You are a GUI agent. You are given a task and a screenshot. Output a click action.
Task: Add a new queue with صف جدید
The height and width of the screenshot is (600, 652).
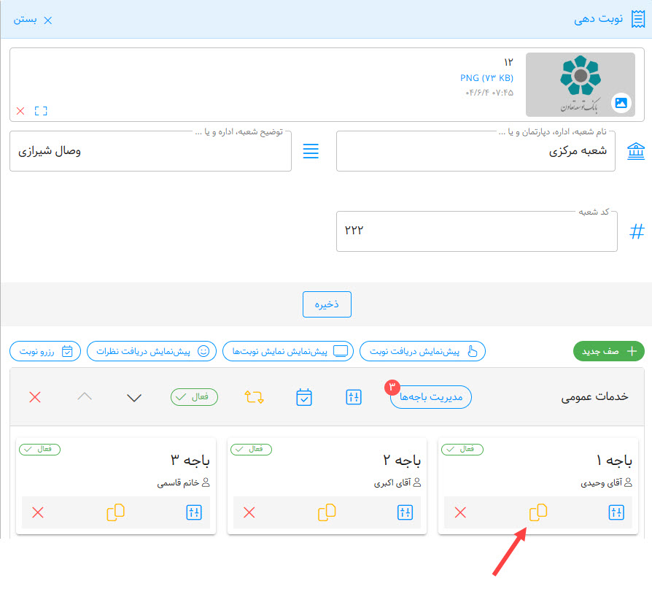[609, 351]
